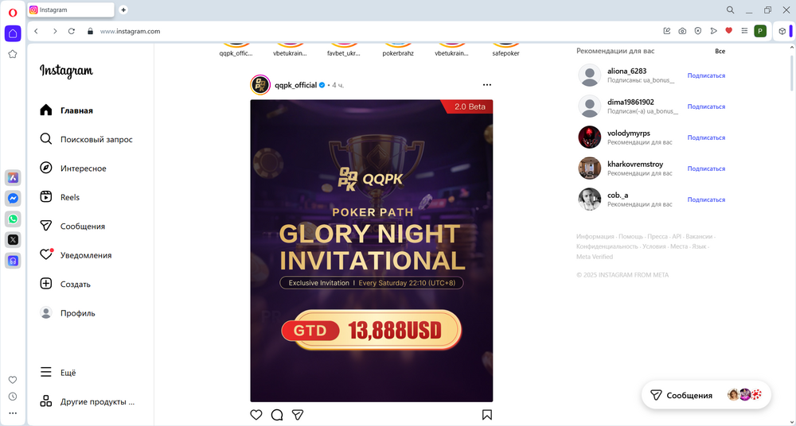Viewport: 796px width, 426px height.
Task: Show all recommendations via Все link
Action: pos(720,51)
